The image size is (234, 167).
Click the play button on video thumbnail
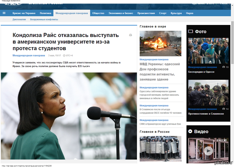208,150
